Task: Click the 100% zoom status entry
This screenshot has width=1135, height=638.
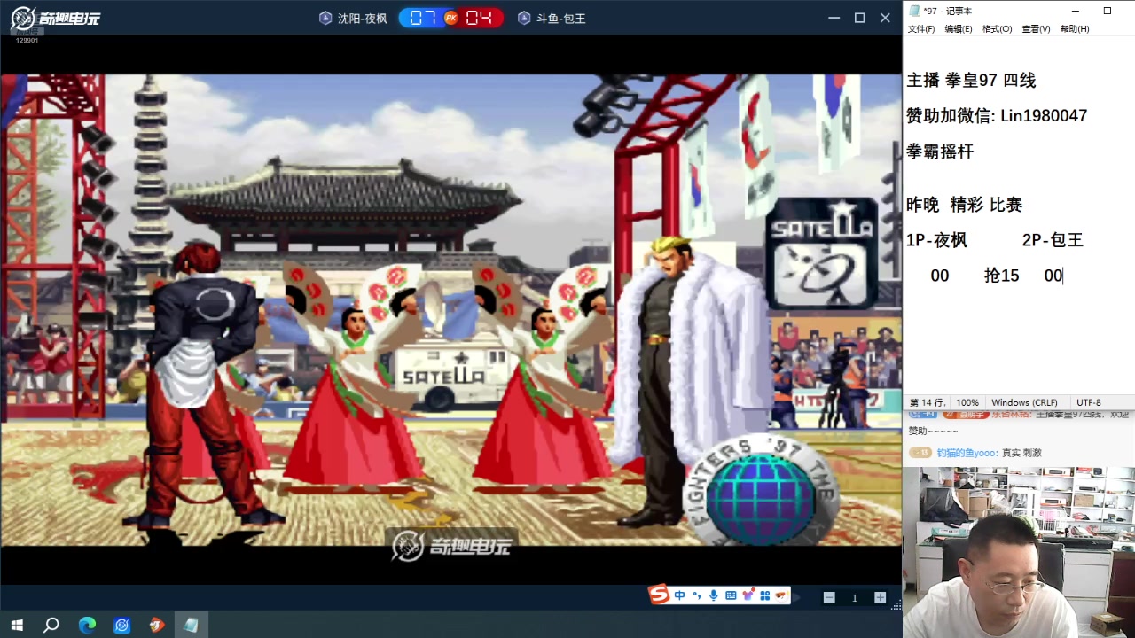Action: click(967, 402)
